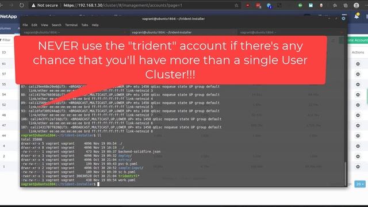Click the Actions column header
368x207 pixels.
pyautogui.click(x=358, y=52)
